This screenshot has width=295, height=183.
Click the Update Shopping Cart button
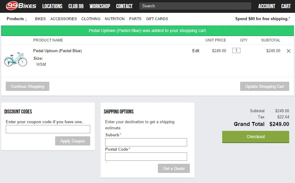coord(265,86)
